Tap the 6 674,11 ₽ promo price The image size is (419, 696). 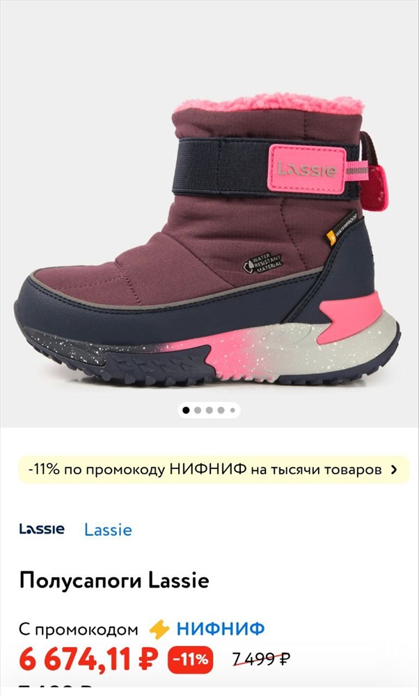(x=88, y=660)
